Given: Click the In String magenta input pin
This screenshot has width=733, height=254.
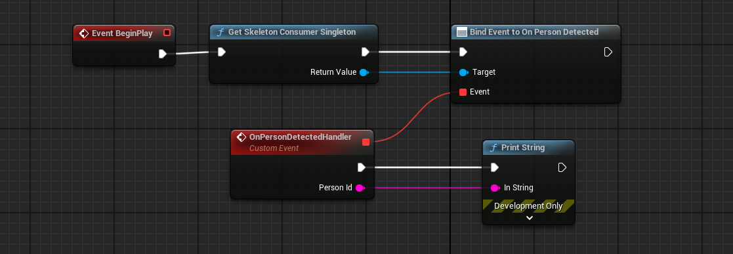Looking at the screenshot, I should point(495,188).
